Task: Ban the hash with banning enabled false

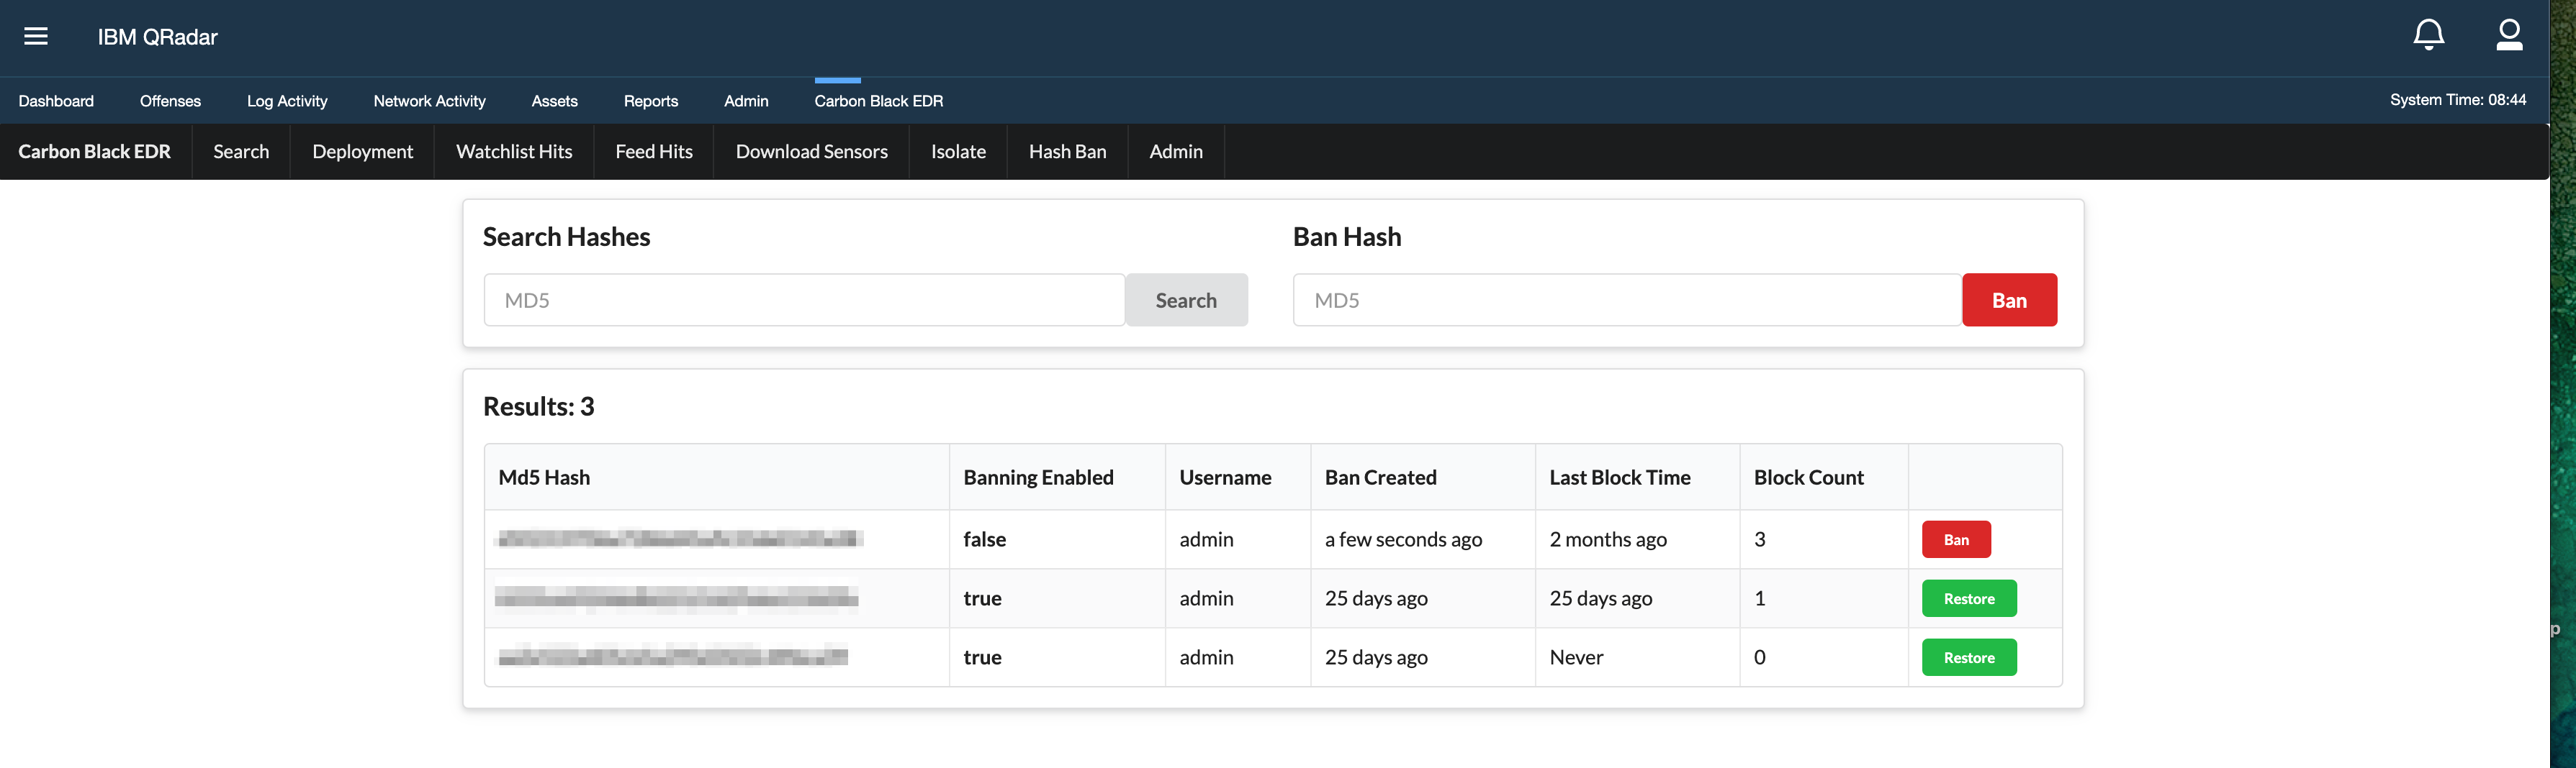Action: [1955, 539]
